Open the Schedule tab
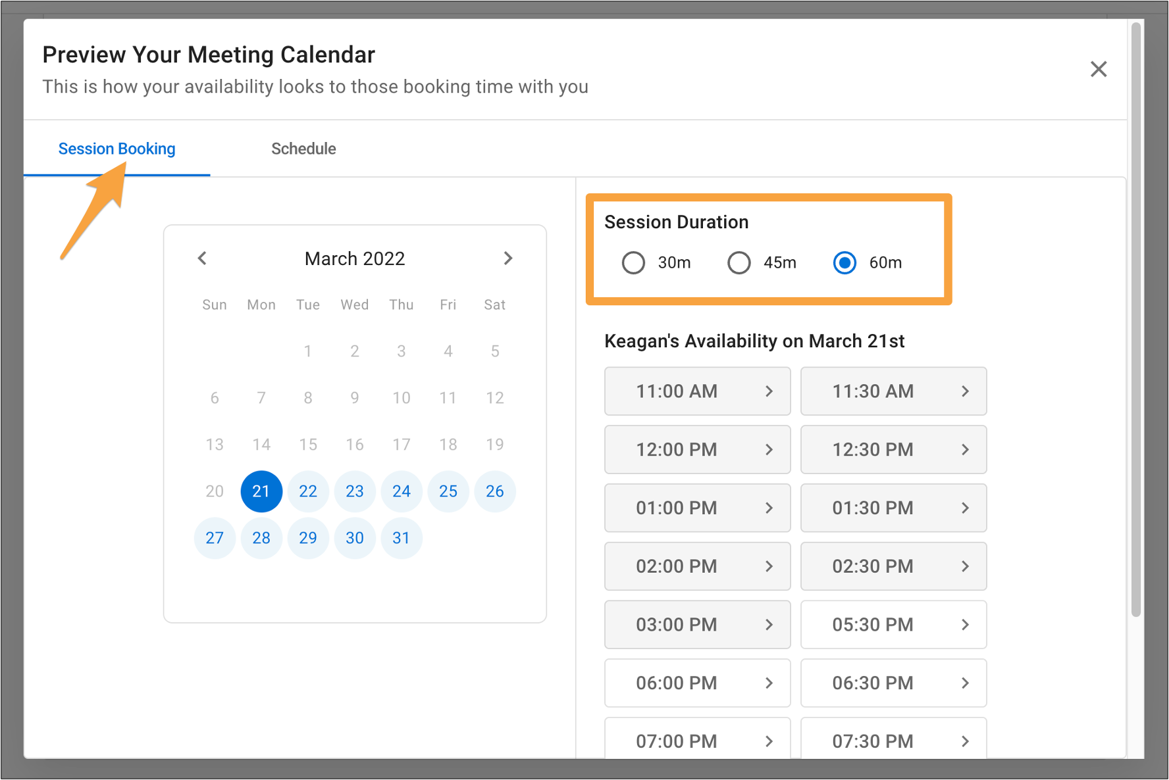Image resolution: width=1169 pixels, height=780 pixels. click(303, 149)
